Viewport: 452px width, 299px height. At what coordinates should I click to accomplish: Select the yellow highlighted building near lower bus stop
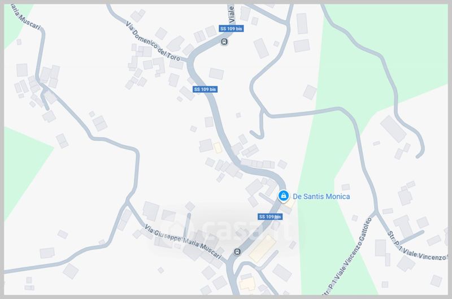[263, 249]
